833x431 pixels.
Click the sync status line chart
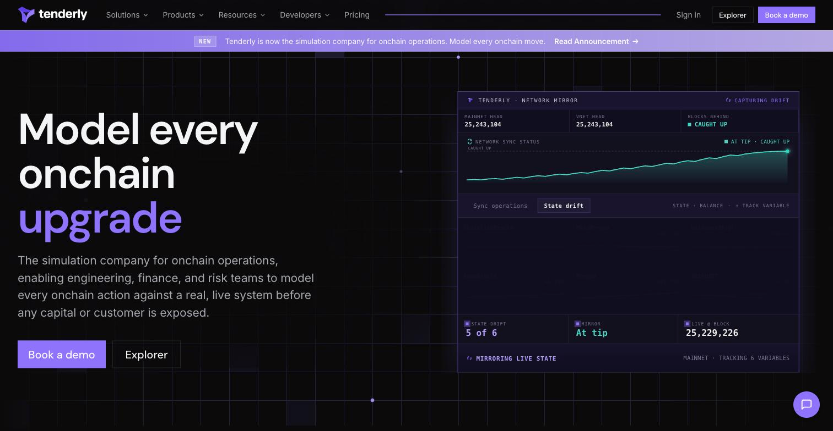click(x=628, y=165)
